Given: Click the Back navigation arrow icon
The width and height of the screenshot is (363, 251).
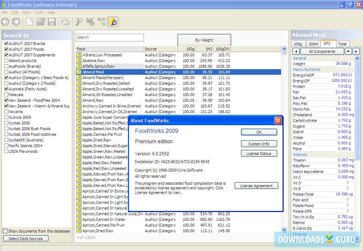Looking at the screenshot, I should click(x=5, y=22).
